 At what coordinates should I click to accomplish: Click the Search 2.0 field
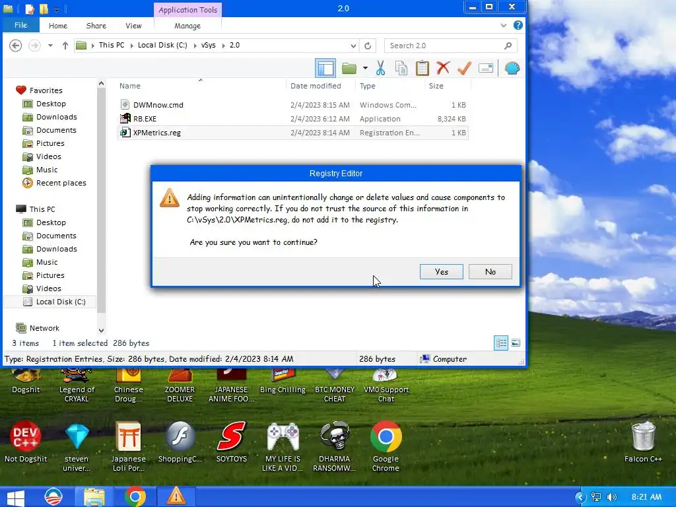(450, 46)
